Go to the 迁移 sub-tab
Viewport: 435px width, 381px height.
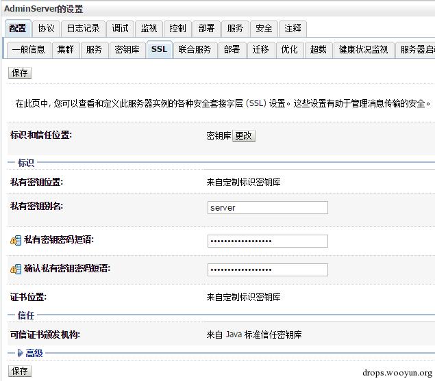click(261, 50)
